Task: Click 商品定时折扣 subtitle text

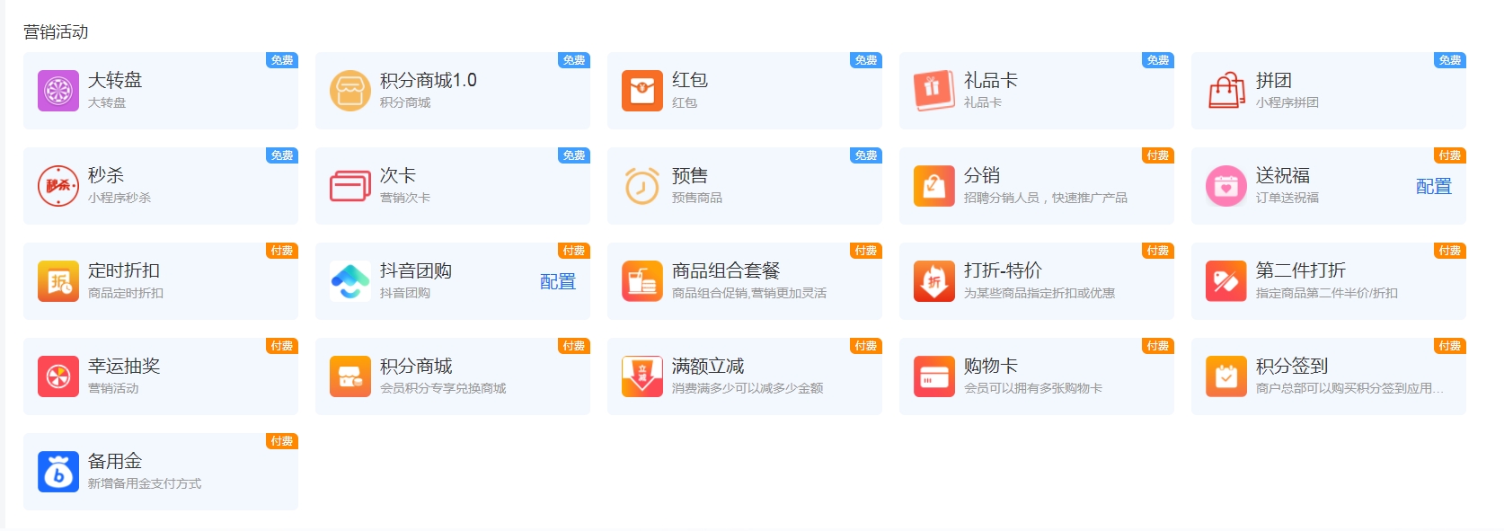Action: coord(126,293)
